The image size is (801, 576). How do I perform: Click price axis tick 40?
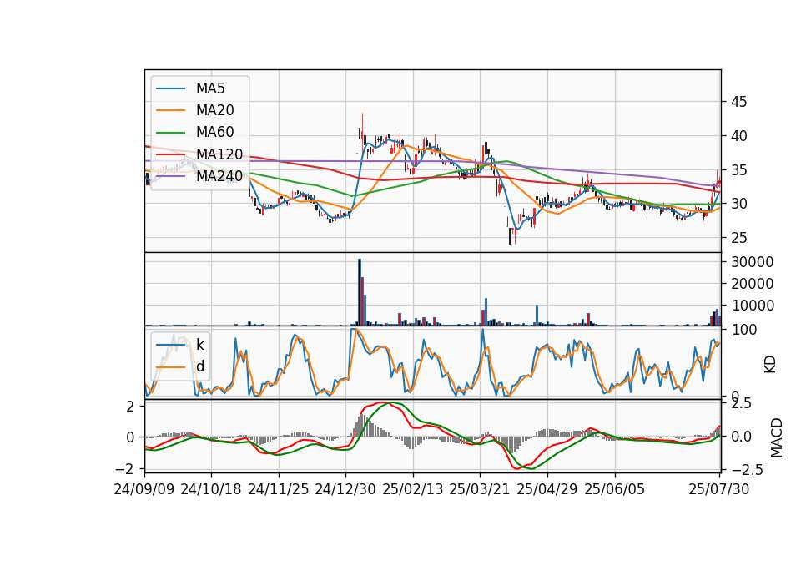click(x=738, y=136)
